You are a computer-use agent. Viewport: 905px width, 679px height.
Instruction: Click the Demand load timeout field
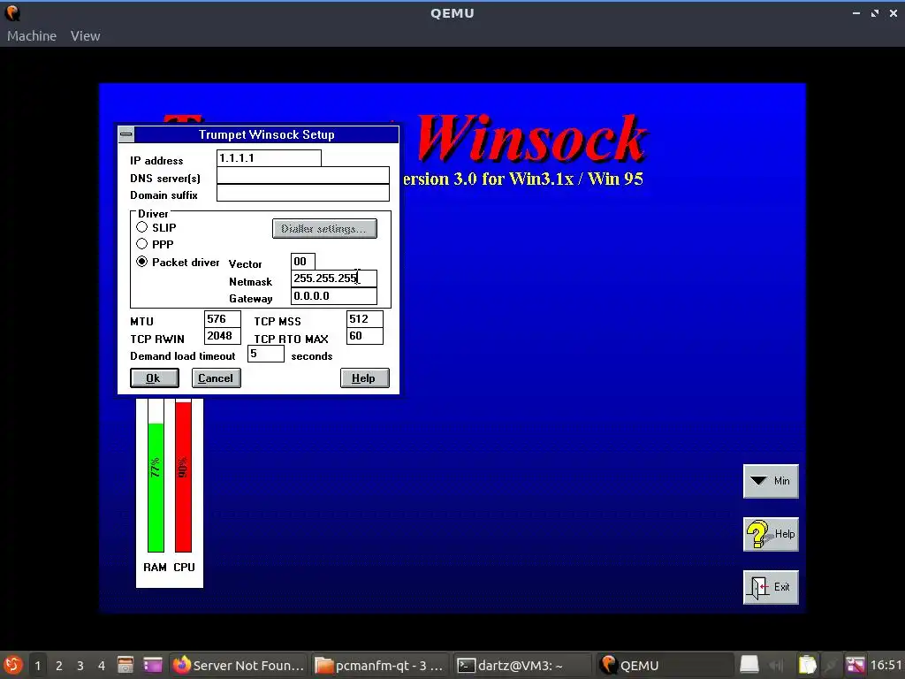click(266, 354)
